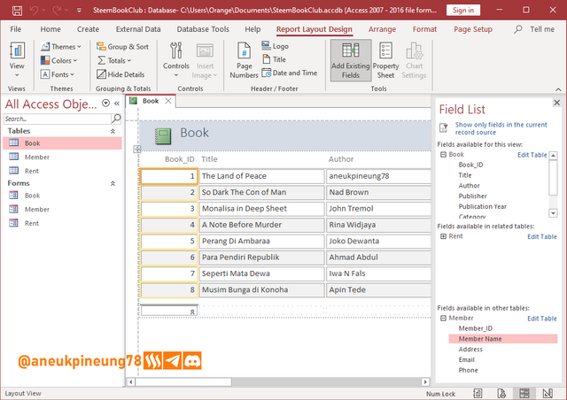Click Edit Table link for Member
Screen dimensions: 567x400
click(x=541, y=319)
